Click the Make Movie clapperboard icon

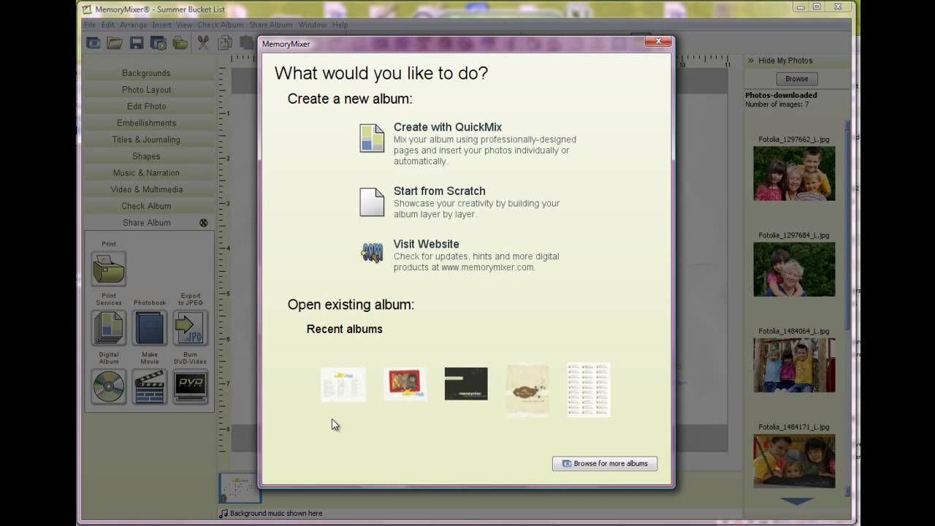point(150,386)
